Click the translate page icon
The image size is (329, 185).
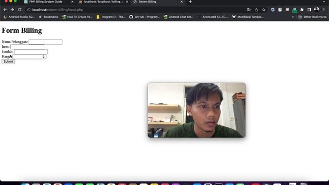point(249,10)
